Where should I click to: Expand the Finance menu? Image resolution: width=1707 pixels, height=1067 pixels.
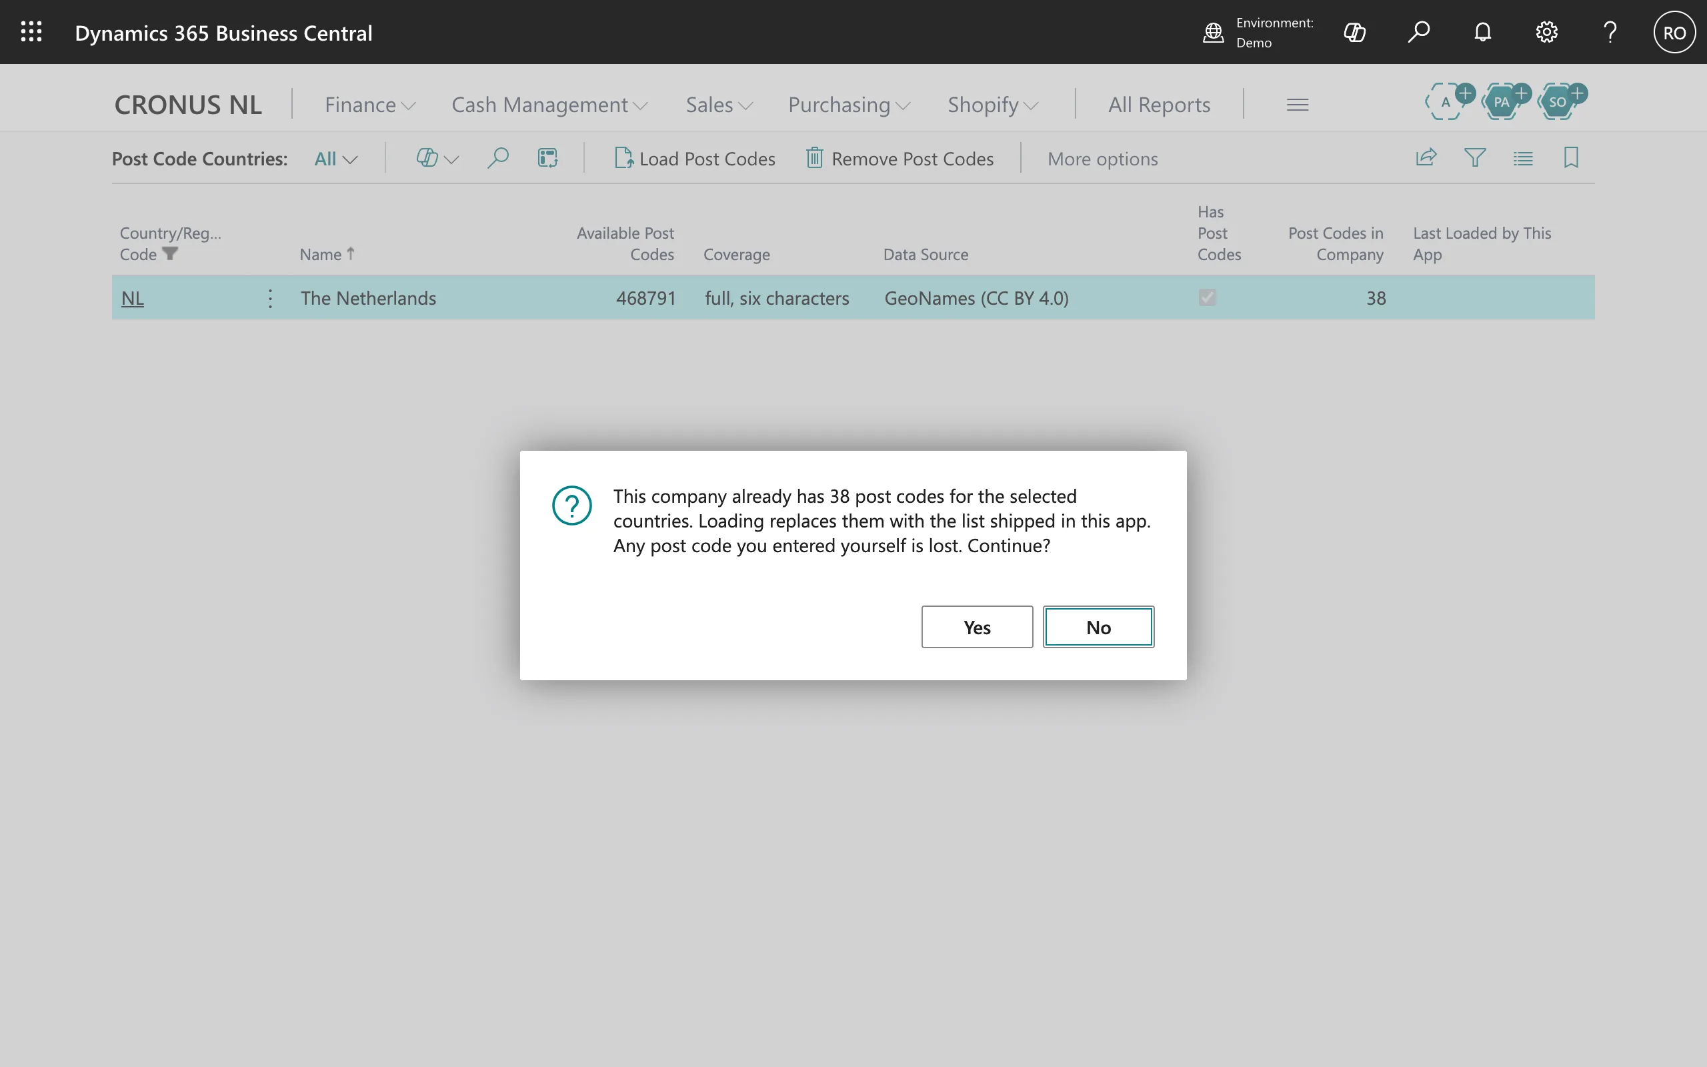(x=369, y=105)
